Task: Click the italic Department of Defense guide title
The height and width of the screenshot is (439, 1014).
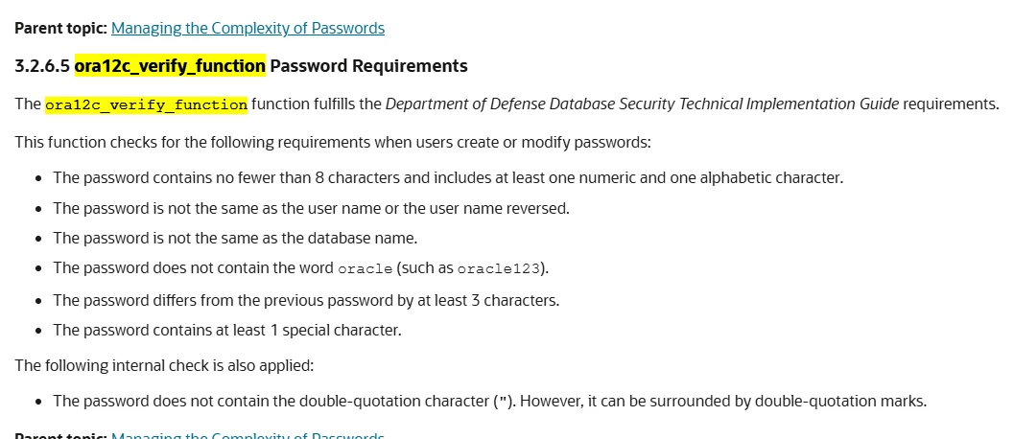Action: pos(642,104)
